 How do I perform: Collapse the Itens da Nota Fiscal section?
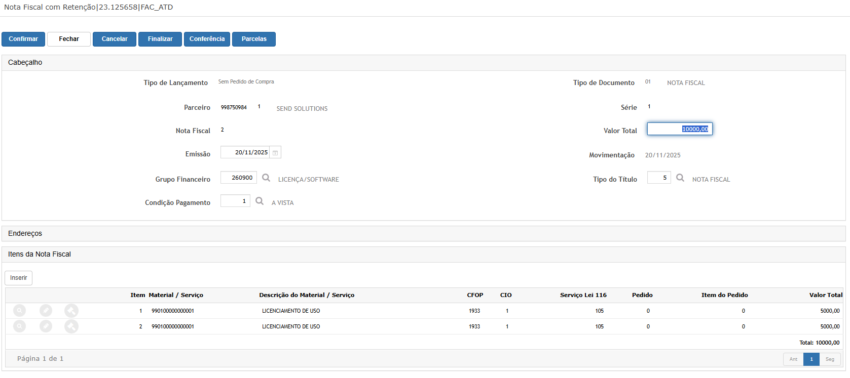(x=40, y=254)
